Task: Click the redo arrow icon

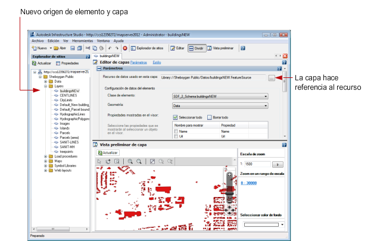Action: click(x=117, y=48)
